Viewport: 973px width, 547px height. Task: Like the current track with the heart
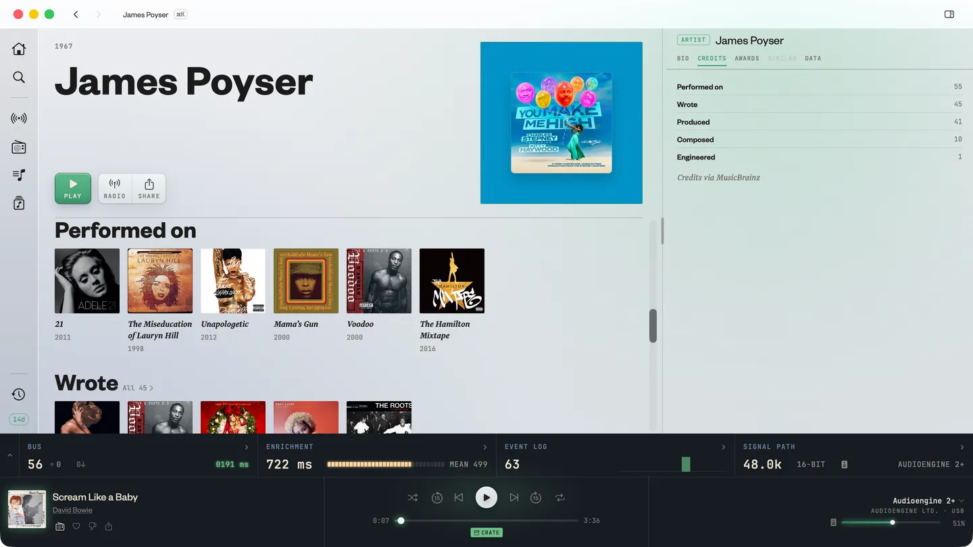(x=76, y=527)
